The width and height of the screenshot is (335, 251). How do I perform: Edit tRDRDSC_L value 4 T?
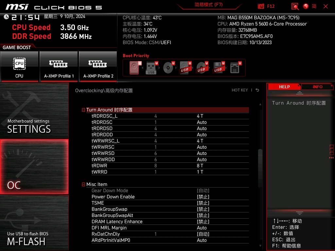[x=200, y=116]
